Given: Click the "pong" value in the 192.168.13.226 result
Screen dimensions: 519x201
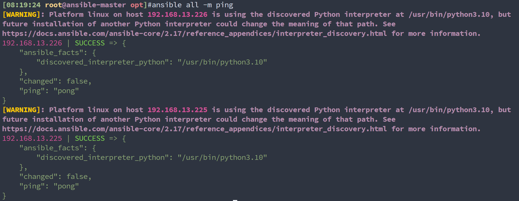Looking at the screenshot, I should coord(66,91).
